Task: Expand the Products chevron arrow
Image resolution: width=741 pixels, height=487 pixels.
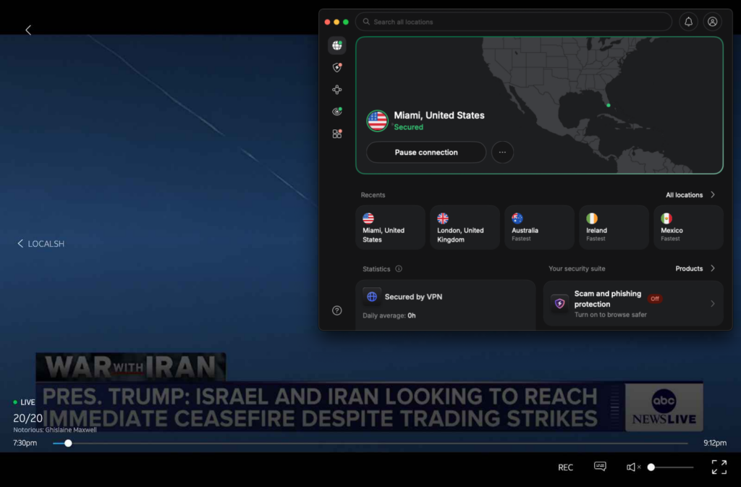Action: click(713, 268)
